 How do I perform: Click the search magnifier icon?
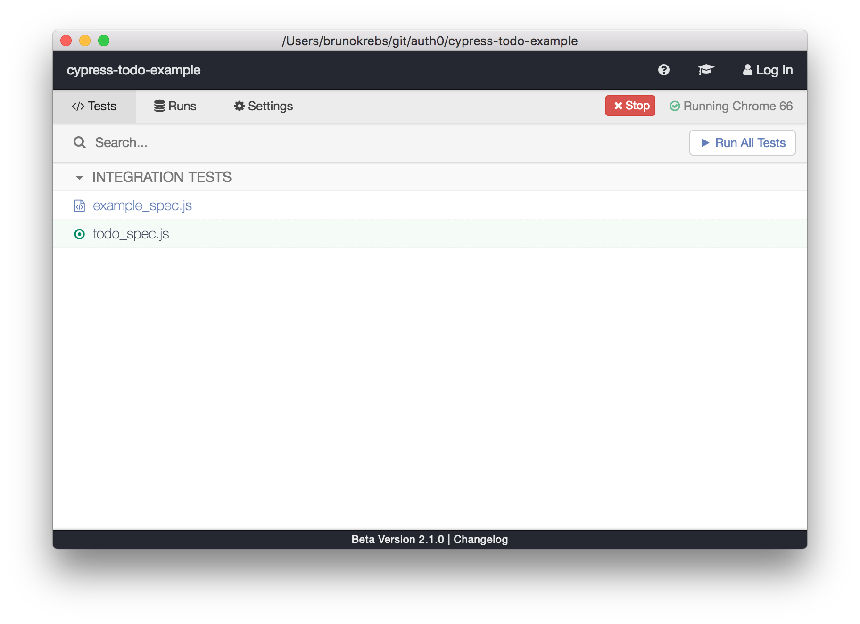[x=79, y=142]
